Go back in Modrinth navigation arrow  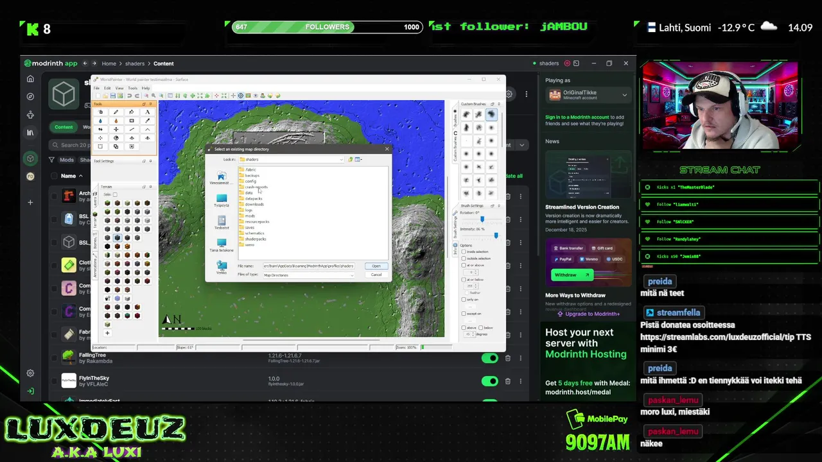tap(84, 64)
